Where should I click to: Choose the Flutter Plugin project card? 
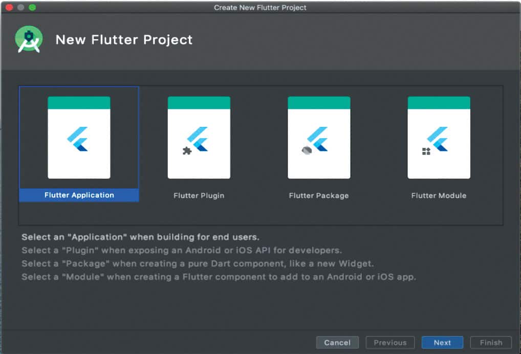coord(199,138)
